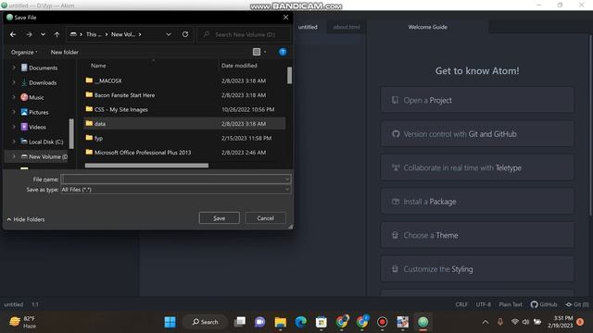Select the data folder
This screenshot has width=593, height=333.
pos(184,123)
